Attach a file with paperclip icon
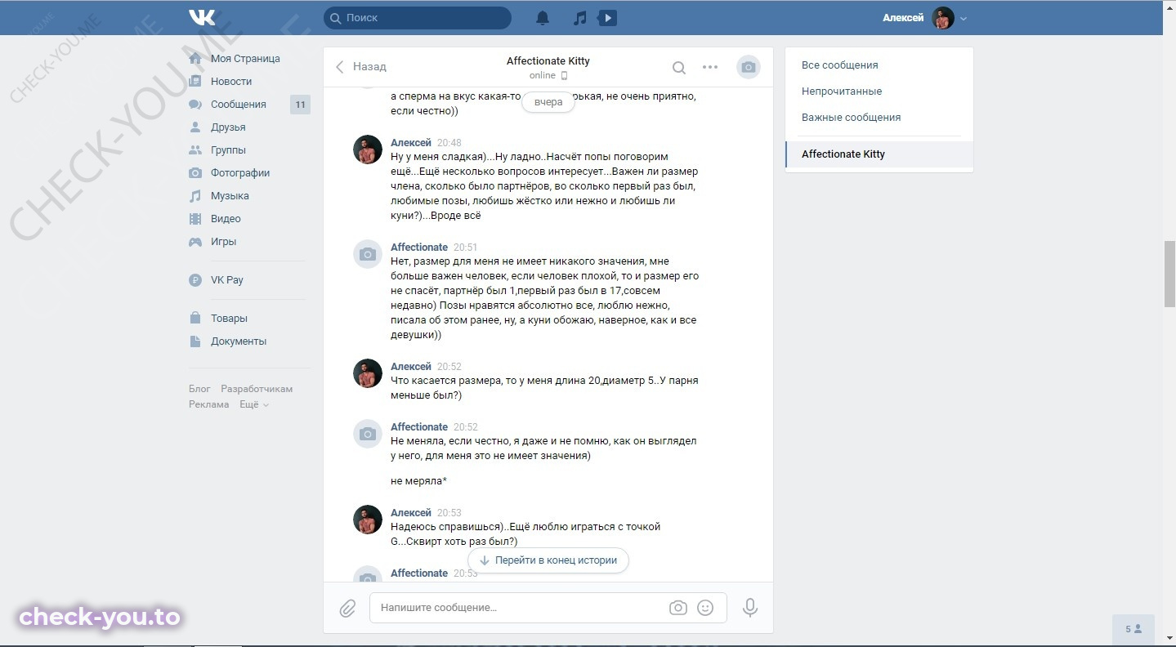The image size is (1176, 647). click(x=347, y=609)
